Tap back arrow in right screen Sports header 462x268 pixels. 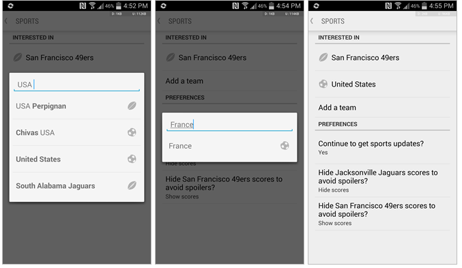312,21
